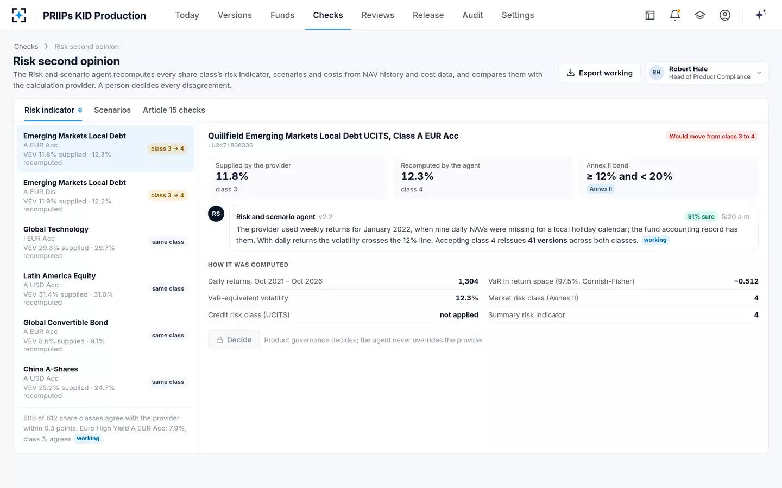Screen dimensions: 782x488
Task: Open the Audit menu
Action: coord(472,15)
